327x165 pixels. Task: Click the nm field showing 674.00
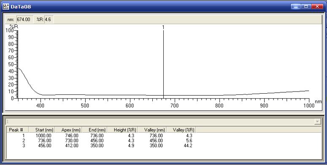(24, 19)
